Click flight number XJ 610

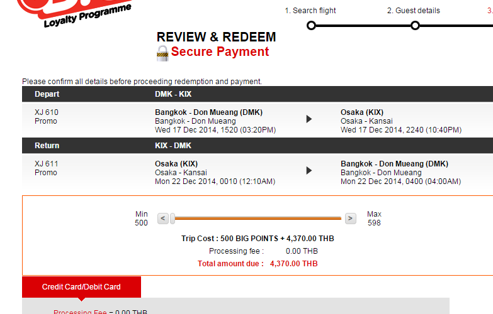[47, 112]
